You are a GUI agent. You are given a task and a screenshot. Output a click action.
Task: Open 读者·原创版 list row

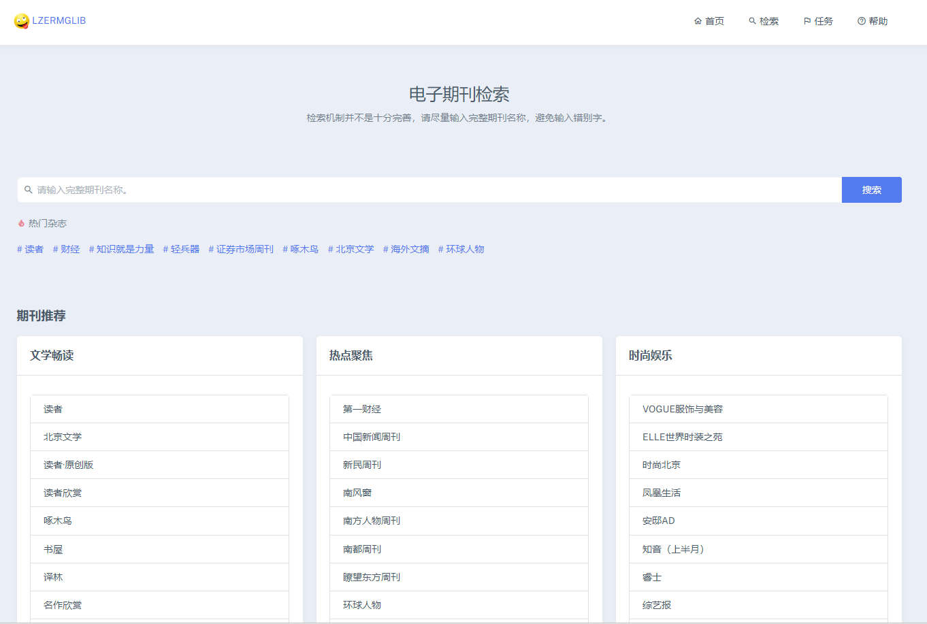point(160,465)
